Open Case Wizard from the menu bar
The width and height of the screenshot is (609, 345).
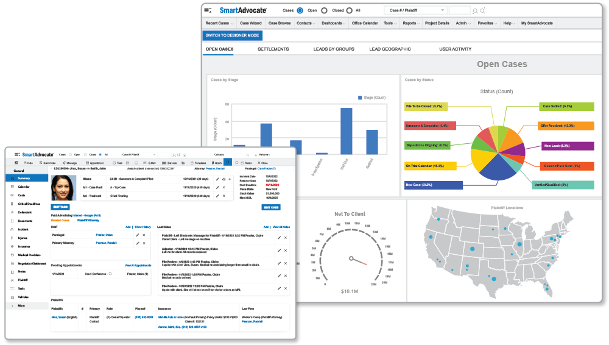250,23
